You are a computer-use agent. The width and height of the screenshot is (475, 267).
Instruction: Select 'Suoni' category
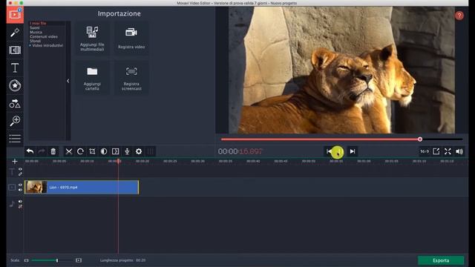pyautogui.click(x=35, y=28)
